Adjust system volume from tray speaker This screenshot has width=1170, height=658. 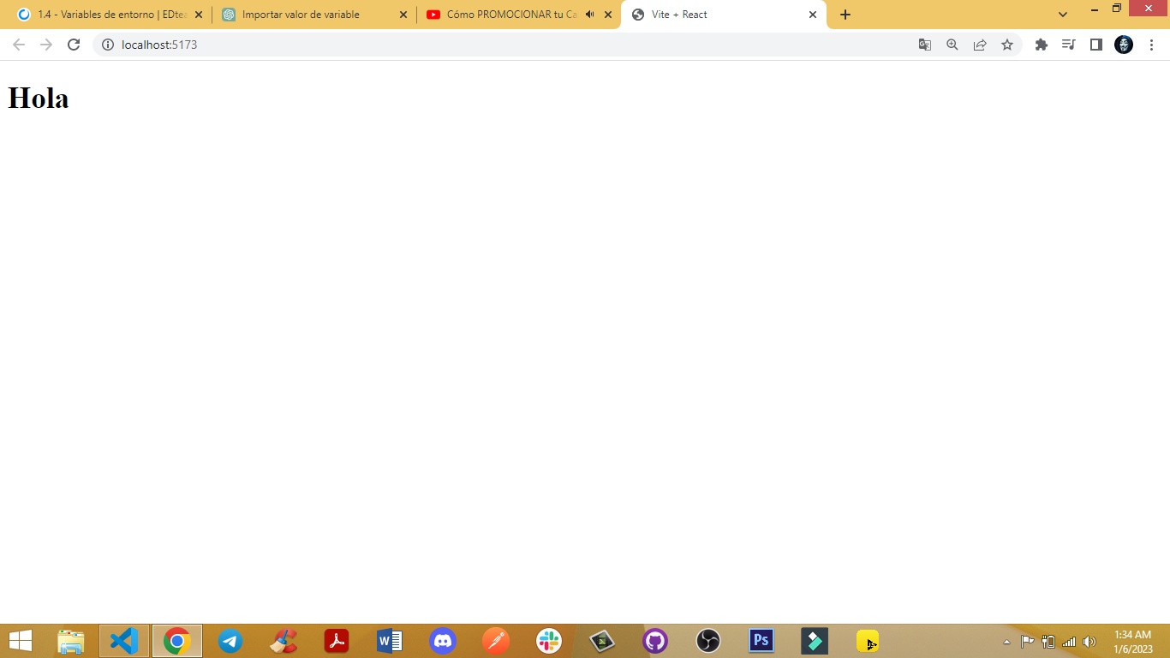[x=1089, y=642]
